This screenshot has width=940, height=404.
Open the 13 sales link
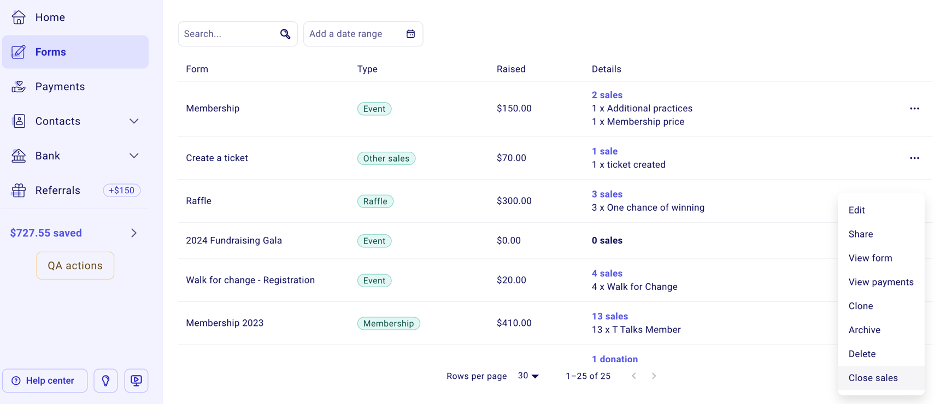point(609,316)
